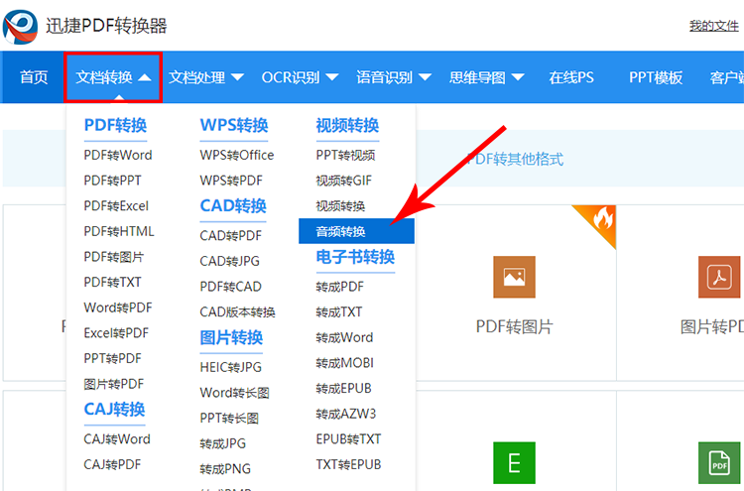Click the flame hot badge icon

tap(602, 219)
